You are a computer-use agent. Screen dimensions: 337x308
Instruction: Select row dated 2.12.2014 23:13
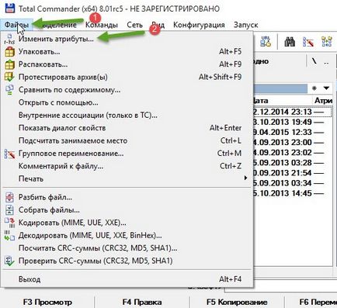[x=293, y=112]
